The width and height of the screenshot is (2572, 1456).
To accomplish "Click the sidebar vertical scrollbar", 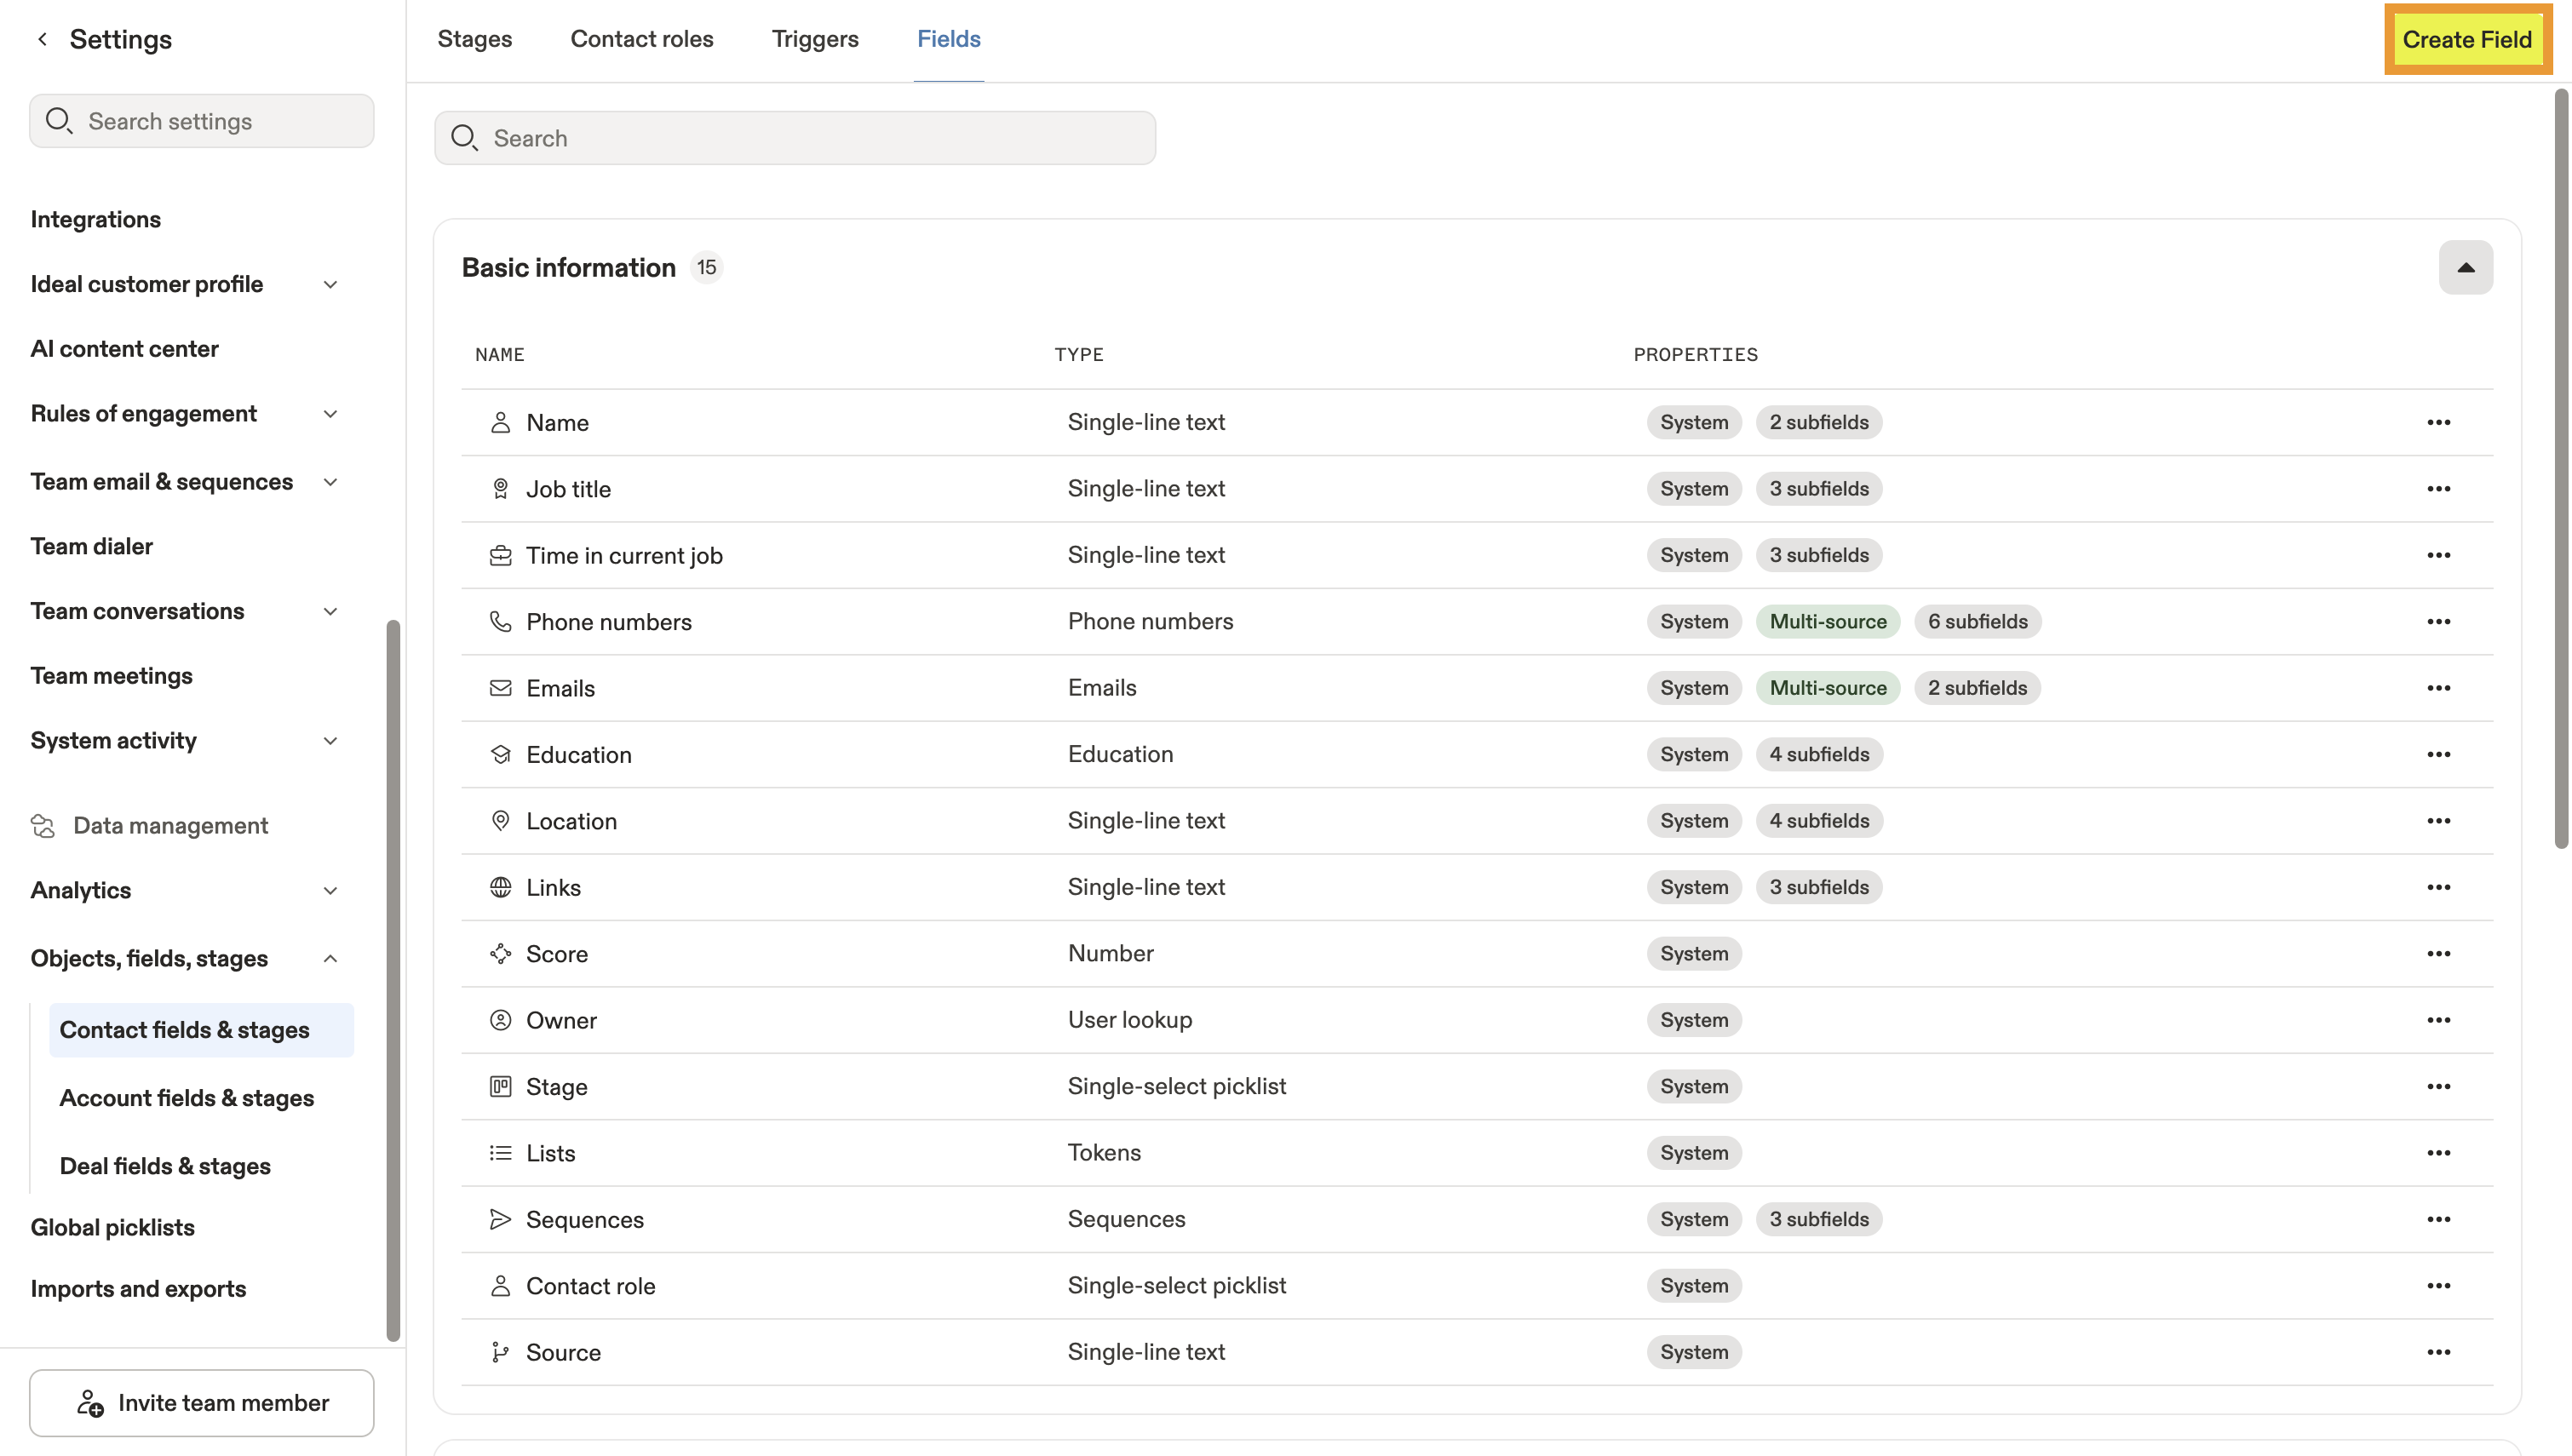I will (x=393, y=980).
